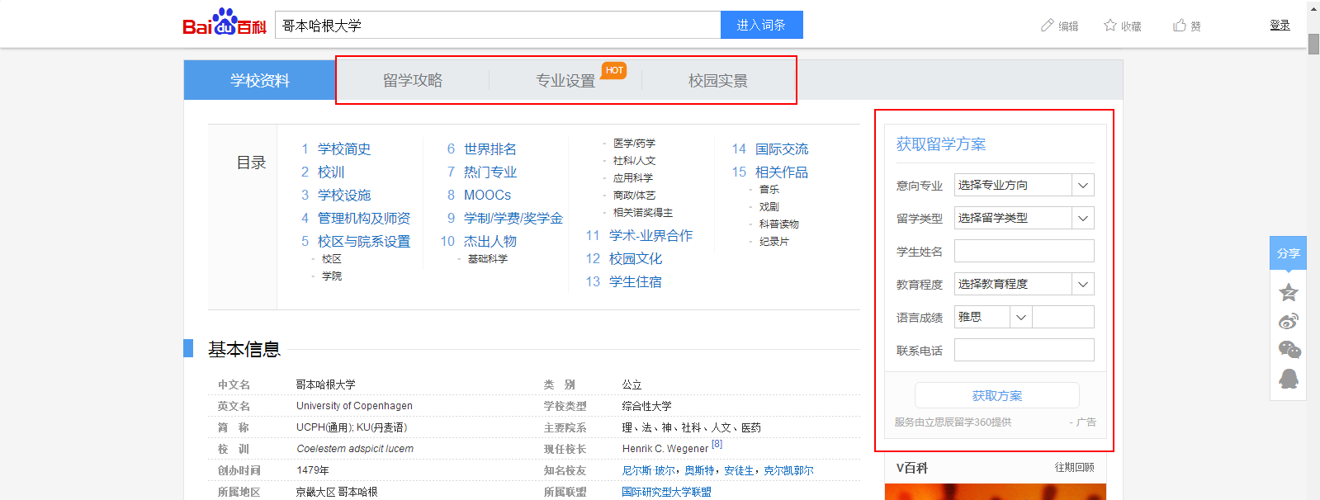Click the thumbs-up like icon
Screen dimensions: 1320x500
[x=1180, y=26]
